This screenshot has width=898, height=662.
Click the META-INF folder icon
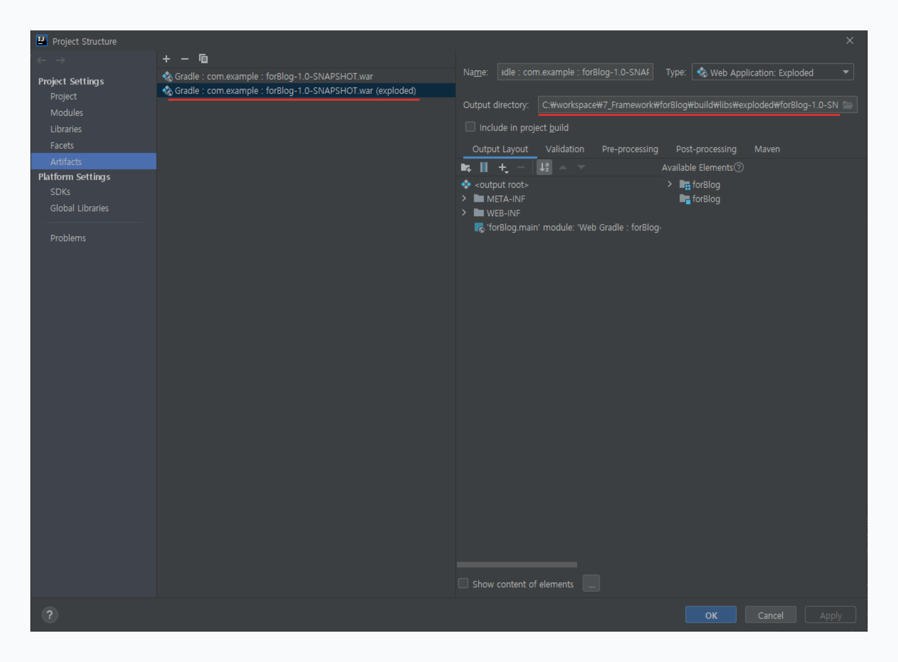[479, 199]
